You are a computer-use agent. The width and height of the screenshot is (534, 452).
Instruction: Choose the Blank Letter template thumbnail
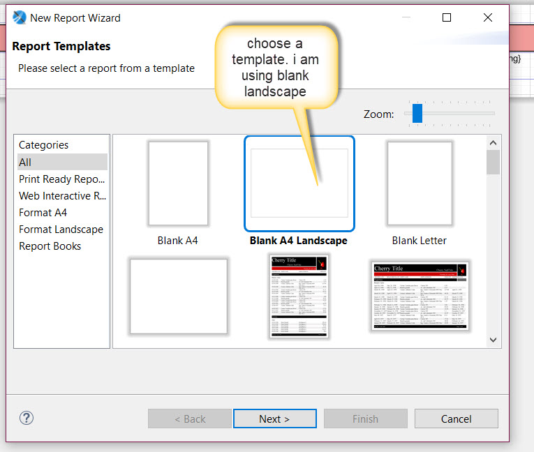419,183
